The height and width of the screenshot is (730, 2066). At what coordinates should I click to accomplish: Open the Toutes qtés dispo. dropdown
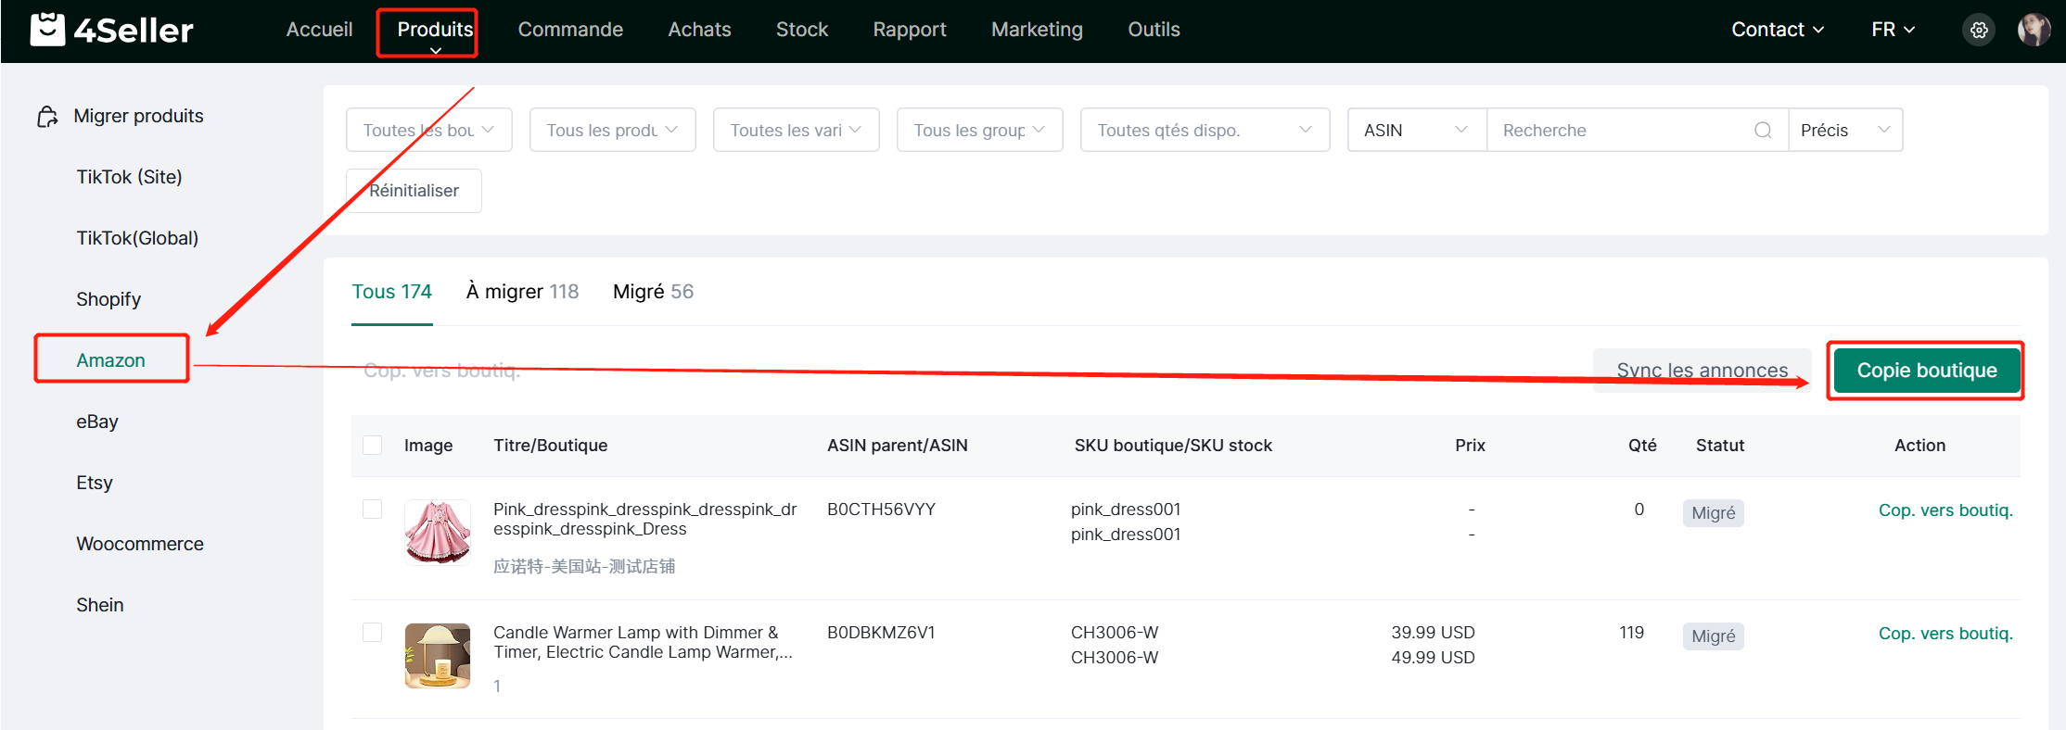coord(1205,131)
